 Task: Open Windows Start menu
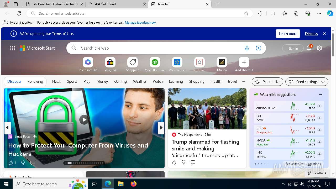[x=6, y=184]
